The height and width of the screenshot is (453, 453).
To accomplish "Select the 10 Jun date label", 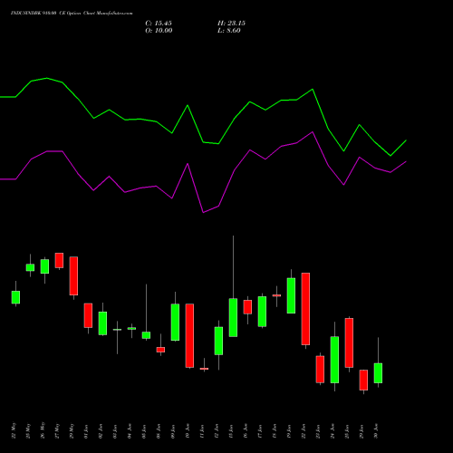I will point(188,430).
